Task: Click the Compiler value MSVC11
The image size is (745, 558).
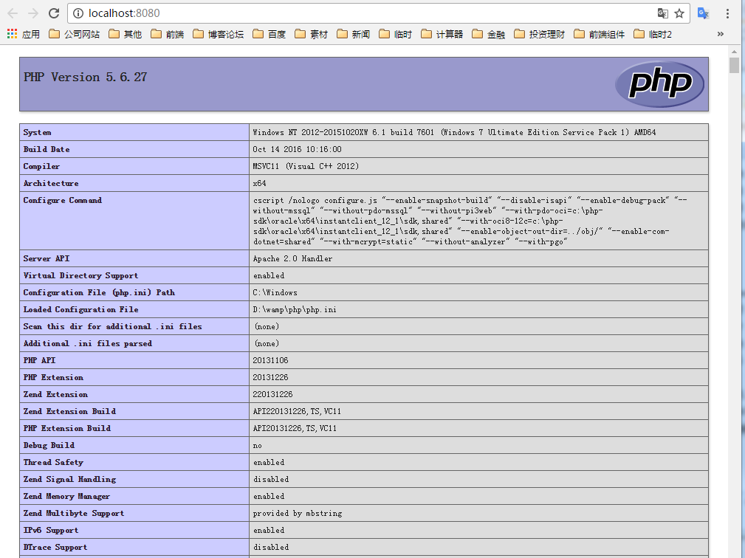Action: pyautogui.click(x=306, y=166)
